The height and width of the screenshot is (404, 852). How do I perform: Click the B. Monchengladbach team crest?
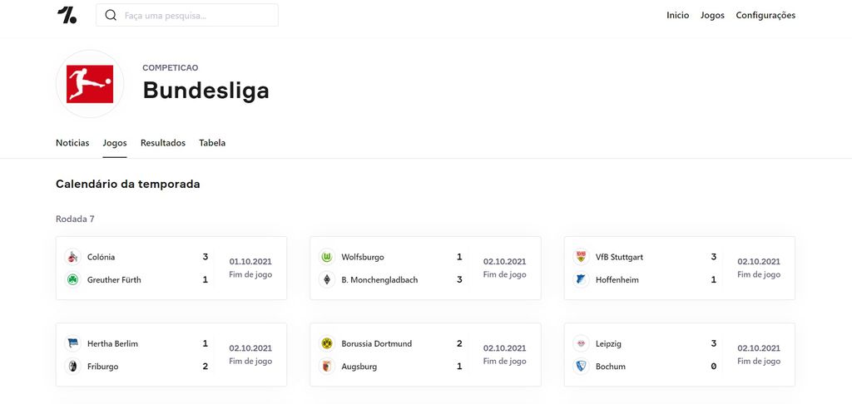click(x=326, y=279)
